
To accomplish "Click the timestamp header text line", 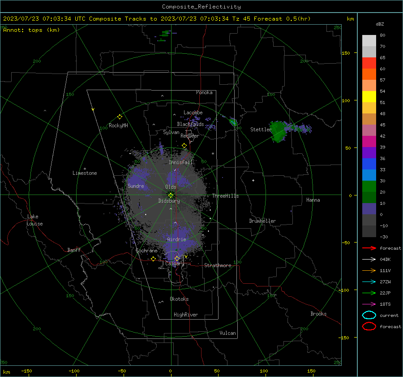I will (157, 19).
